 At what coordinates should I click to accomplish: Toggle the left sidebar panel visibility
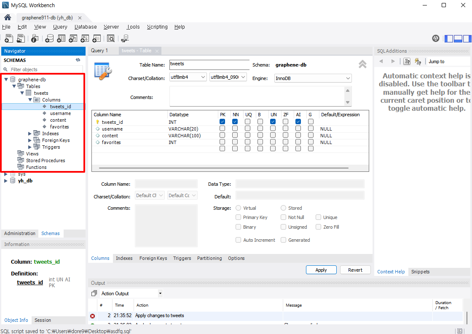pos(449,38)
